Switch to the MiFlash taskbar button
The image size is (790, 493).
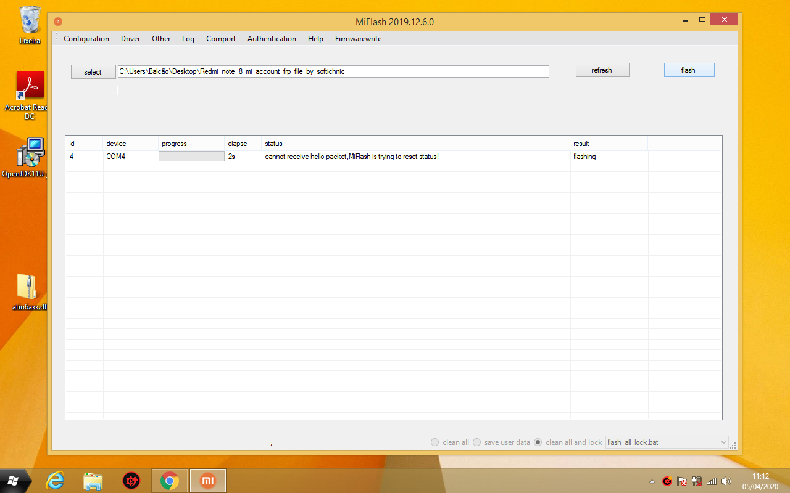[208, 481]
